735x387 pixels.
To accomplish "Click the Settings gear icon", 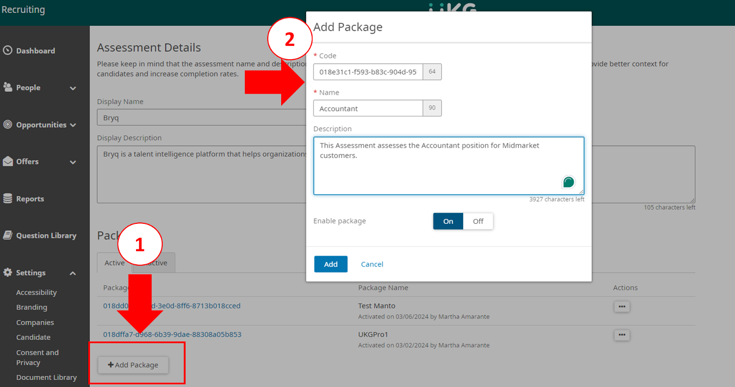I will (x=7, y=272).
